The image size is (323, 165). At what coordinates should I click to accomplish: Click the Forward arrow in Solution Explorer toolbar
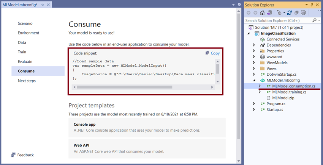point(255,13)
